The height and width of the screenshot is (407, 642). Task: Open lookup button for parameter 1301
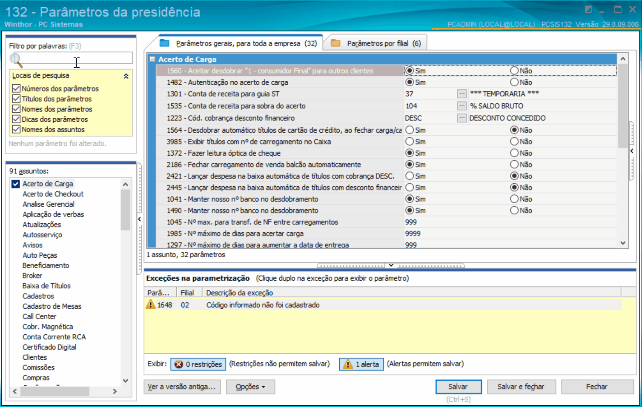pos(462,94)
